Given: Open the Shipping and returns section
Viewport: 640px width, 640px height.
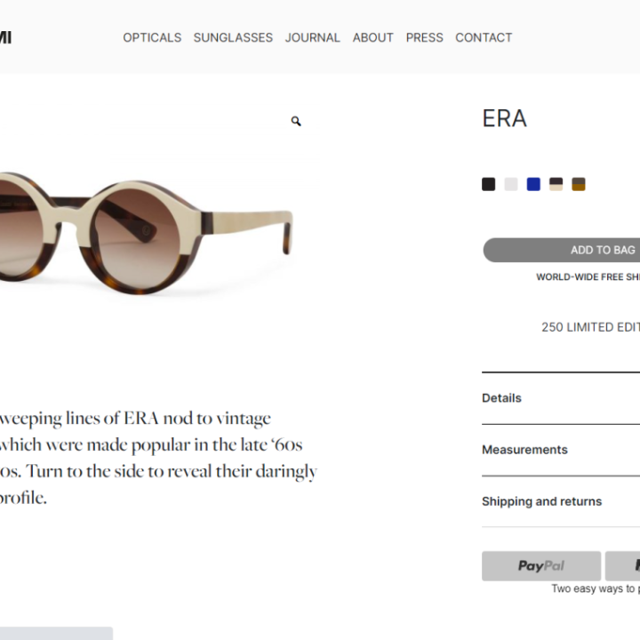Looking at the screenshot, I should tap(542, 501).
